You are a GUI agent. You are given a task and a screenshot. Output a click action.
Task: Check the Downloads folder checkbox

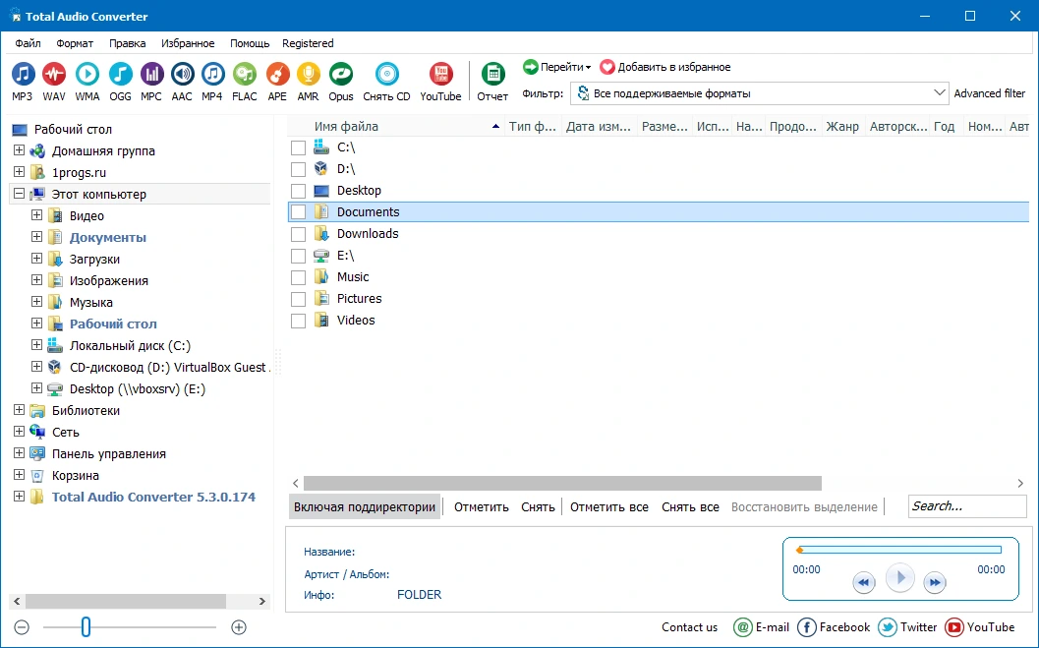(298, 234)
